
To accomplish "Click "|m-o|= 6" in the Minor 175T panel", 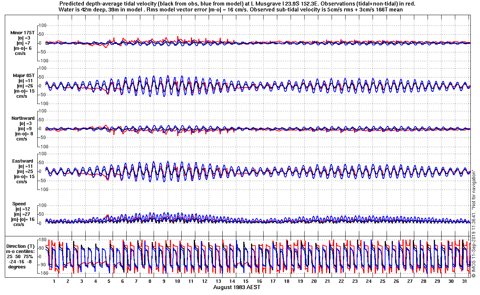I will click(23, 48).
